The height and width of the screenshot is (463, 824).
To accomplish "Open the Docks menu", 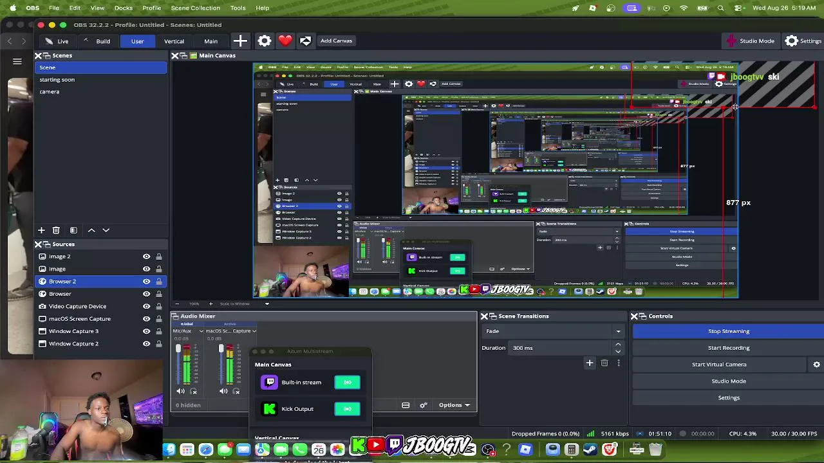I will [123, 8].
